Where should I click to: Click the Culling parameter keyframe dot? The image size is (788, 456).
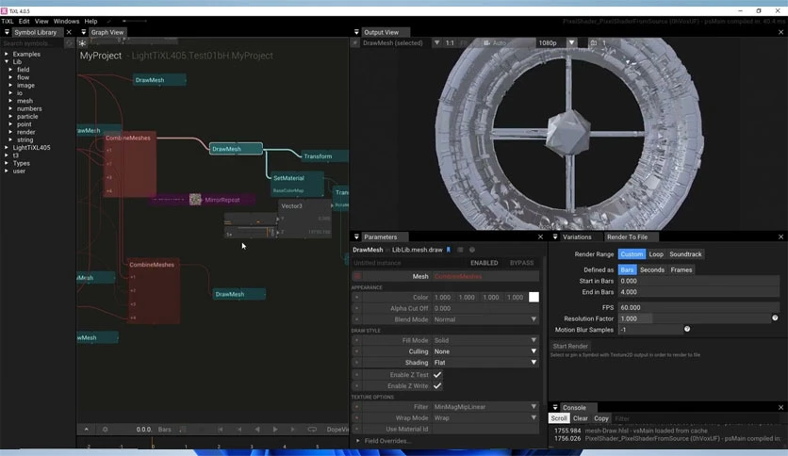click(x=357, y=351)
